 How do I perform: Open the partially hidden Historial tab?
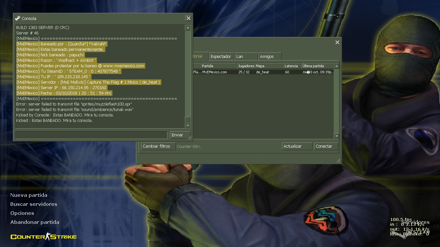(x=200, y=56)
